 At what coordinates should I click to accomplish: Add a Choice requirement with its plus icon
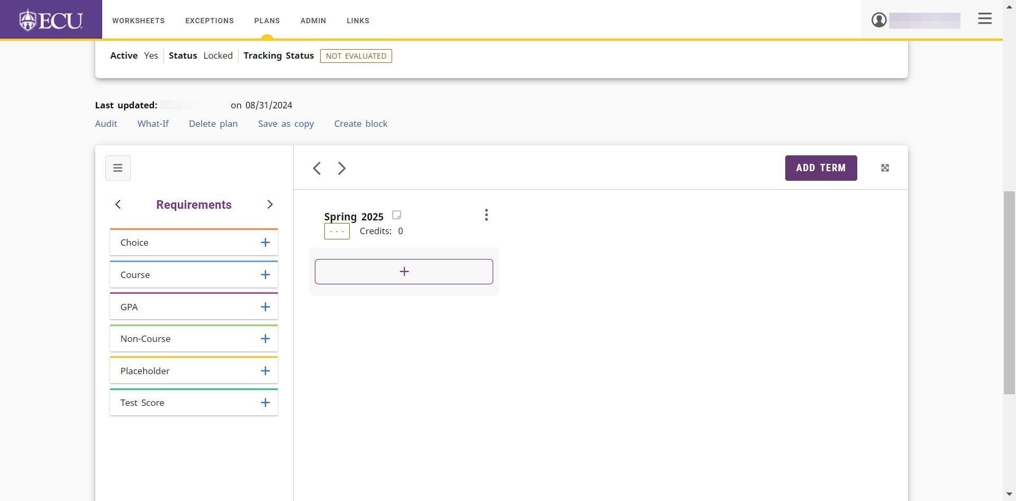(265, 243)
